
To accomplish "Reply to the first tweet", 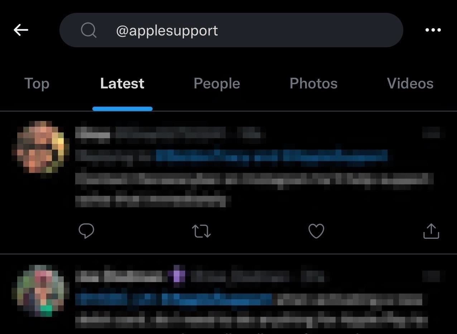I will [x=86, y=231].
